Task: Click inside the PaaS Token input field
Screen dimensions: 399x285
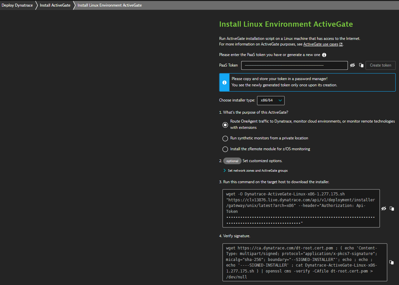Action: click(x=294, y=65)
